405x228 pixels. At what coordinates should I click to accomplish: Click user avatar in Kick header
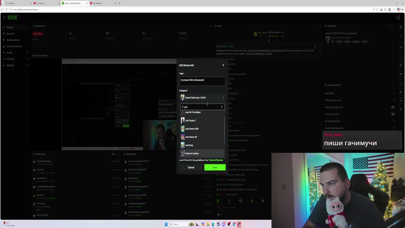[398, 18]
